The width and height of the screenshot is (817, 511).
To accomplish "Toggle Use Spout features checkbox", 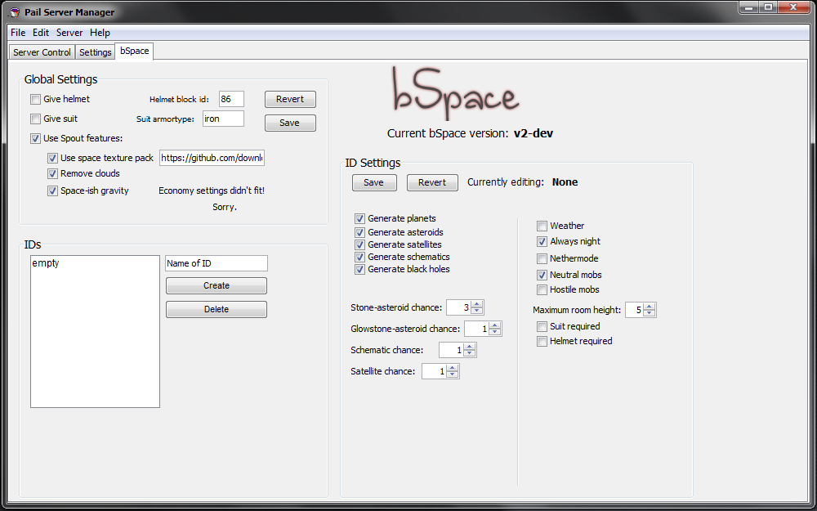I will [35, 139].
